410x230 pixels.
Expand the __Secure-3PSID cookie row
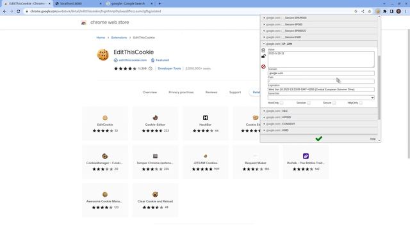coord(319,24)
